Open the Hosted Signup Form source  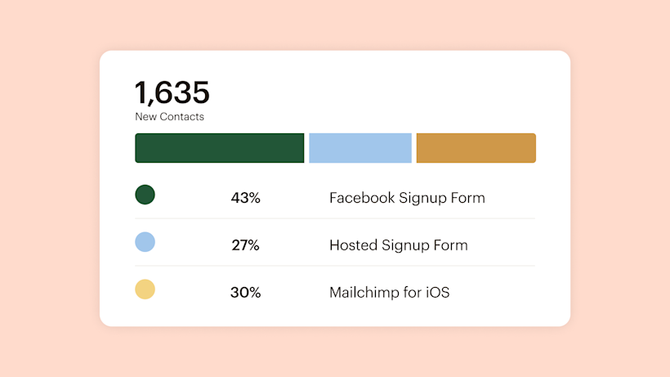pyautogui.click(x=399, y=245)
